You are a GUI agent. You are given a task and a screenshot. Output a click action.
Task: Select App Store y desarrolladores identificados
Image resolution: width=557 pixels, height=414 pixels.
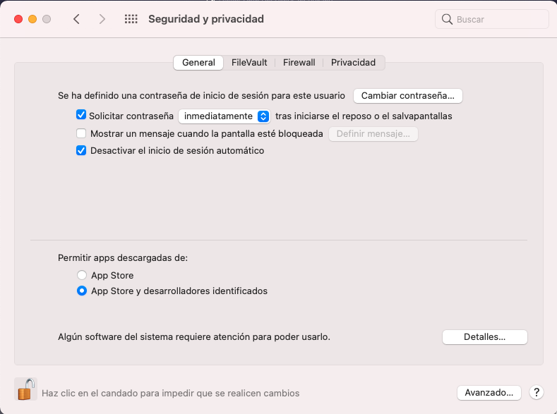(x=82, y=291)
